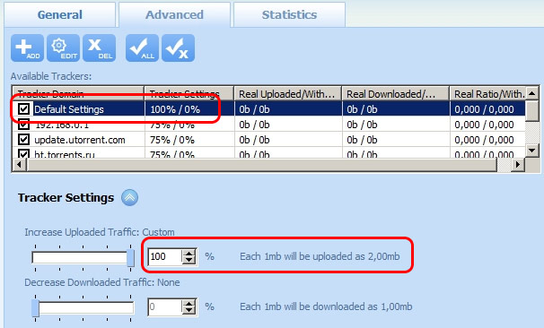Screen dimensions: 544x328
Task: Click the tracker list scroll down arrow
Action: point(531,151)
